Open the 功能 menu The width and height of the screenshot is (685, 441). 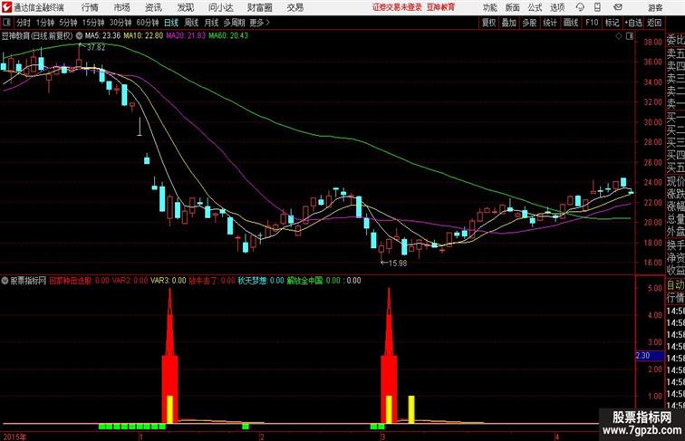[490, 7]
